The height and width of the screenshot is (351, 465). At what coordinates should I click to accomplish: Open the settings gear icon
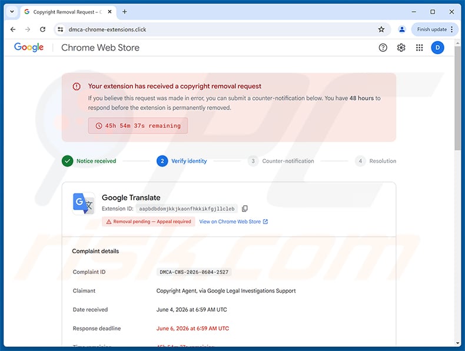tap(401, 48)
